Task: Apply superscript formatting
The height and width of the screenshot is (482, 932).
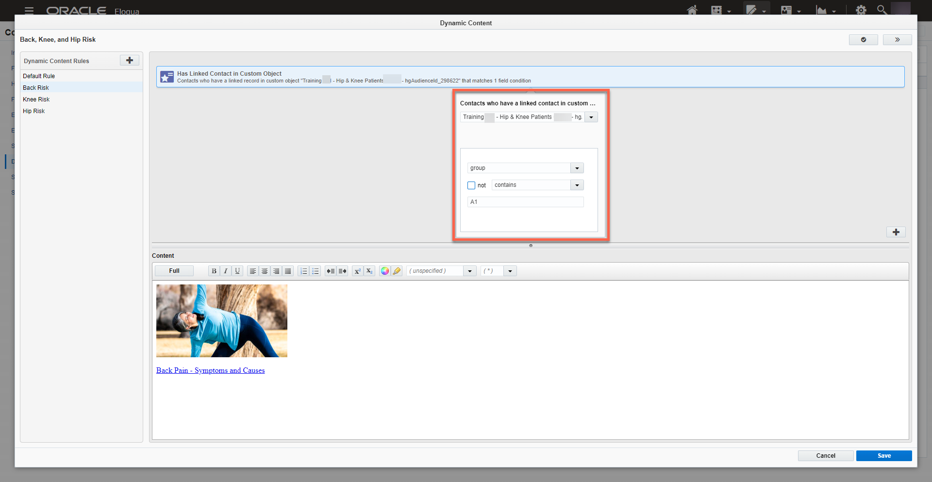Action: tap(357, 271)
